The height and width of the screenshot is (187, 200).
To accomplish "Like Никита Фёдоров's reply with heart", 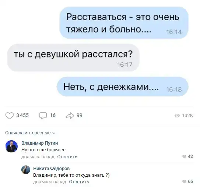I will tap(184, 181).
